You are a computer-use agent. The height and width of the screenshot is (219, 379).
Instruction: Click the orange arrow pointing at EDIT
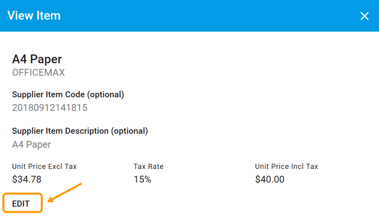(65, 192)
